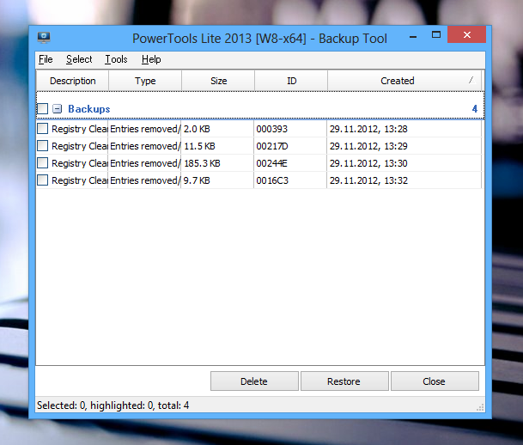Open the File menu
The image size is (523, 445).
[x=46, y=59]
